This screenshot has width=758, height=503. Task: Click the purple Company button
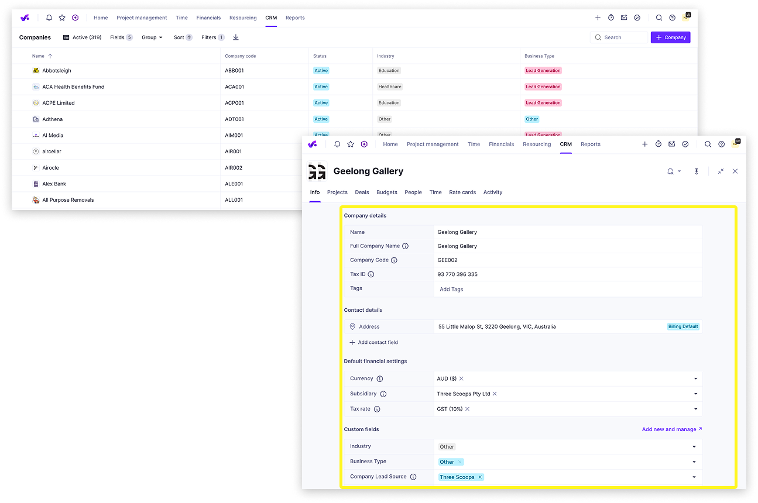671,37
